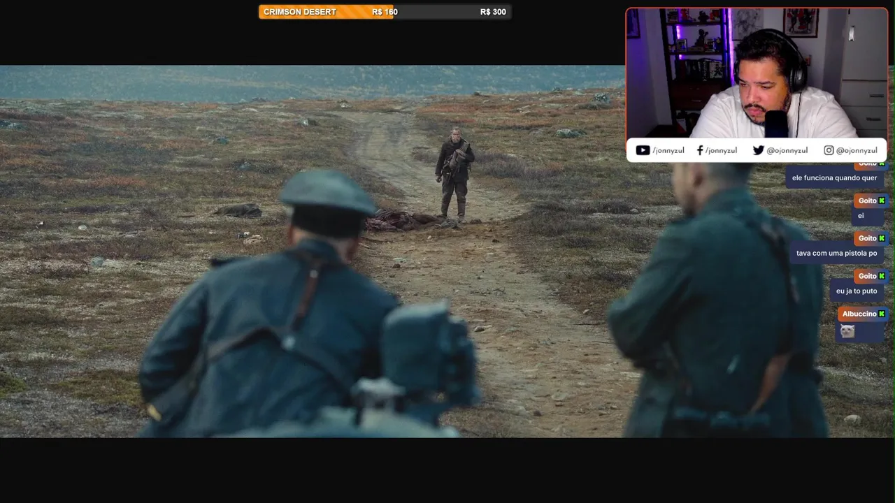Click the R$ 300 goal target amount
Screen dimensions: 895x503
point(493,12)
